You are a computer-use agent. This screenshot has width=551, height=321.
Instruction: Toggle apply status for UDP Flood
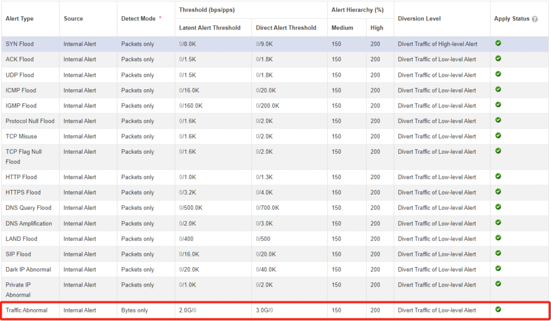(x=498, y=75)
